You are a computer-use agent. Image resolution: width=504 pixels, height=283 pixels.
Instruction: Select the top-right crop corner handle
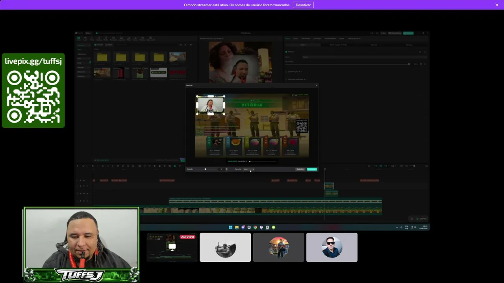pos(224,97)
